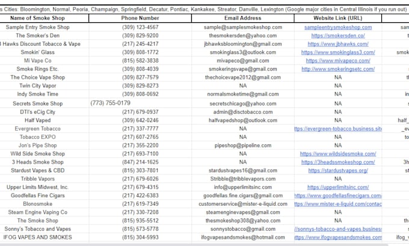Select the email 'secretschicago@yahoo.com'

(242, 103)
